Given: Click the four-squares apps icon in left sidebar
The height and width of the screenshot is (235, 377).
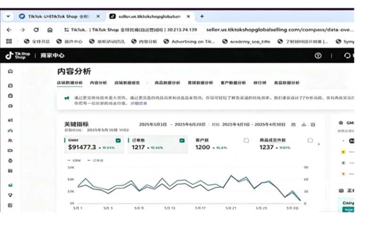Looking at the screenshot, I should (x=10, y=171).
